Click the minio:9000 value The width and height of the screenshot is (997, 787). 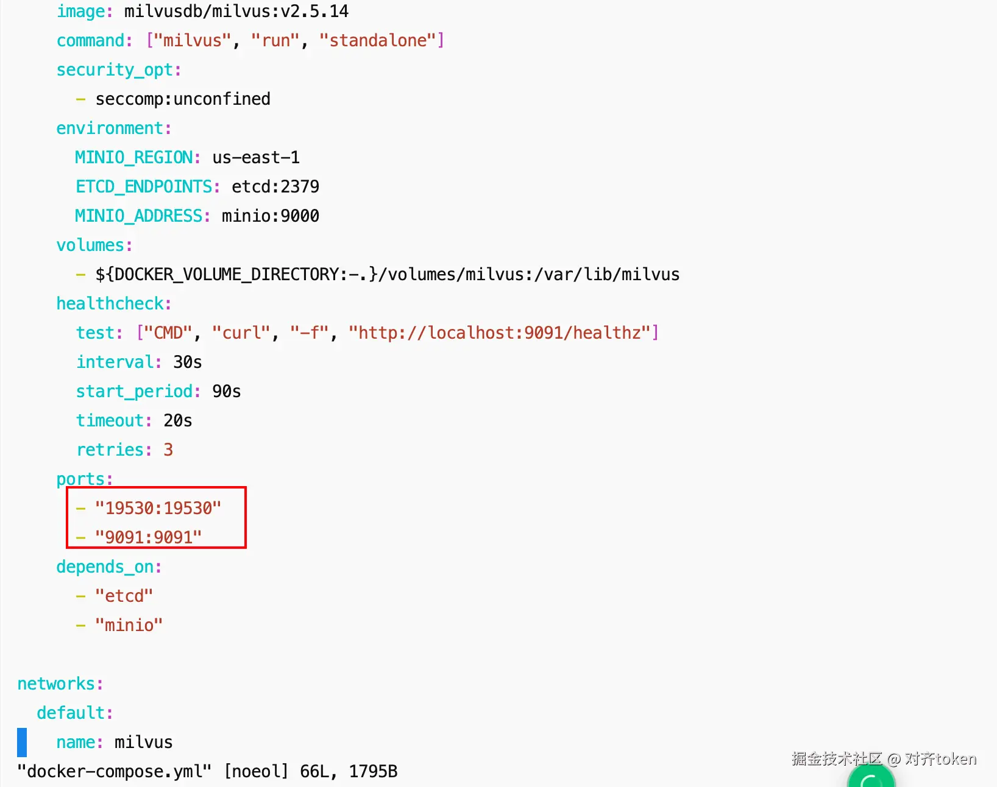coord(271,216)
